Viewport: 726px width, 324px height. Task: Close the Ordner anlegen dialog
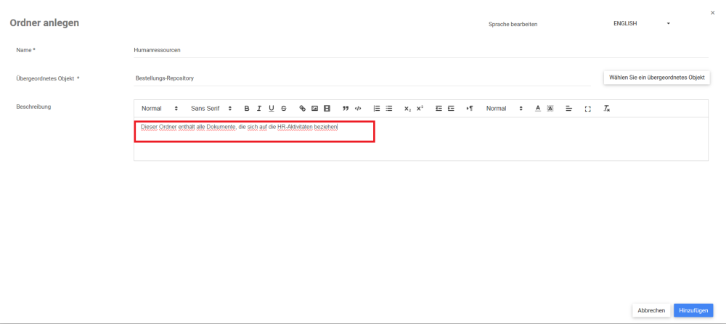pos(713,13)
